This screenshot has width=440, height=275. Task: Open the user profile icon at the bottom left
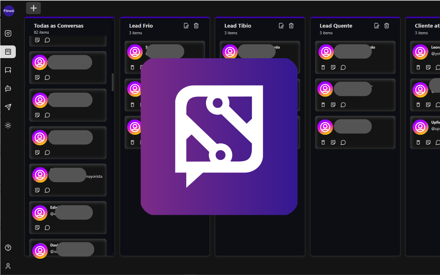point(8,266)
